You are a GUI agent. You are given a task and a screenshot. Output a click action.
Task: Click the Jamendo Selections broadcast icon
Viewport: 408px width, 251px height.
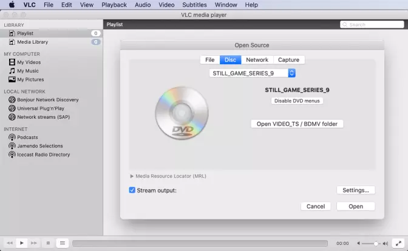tap(12, 146)
